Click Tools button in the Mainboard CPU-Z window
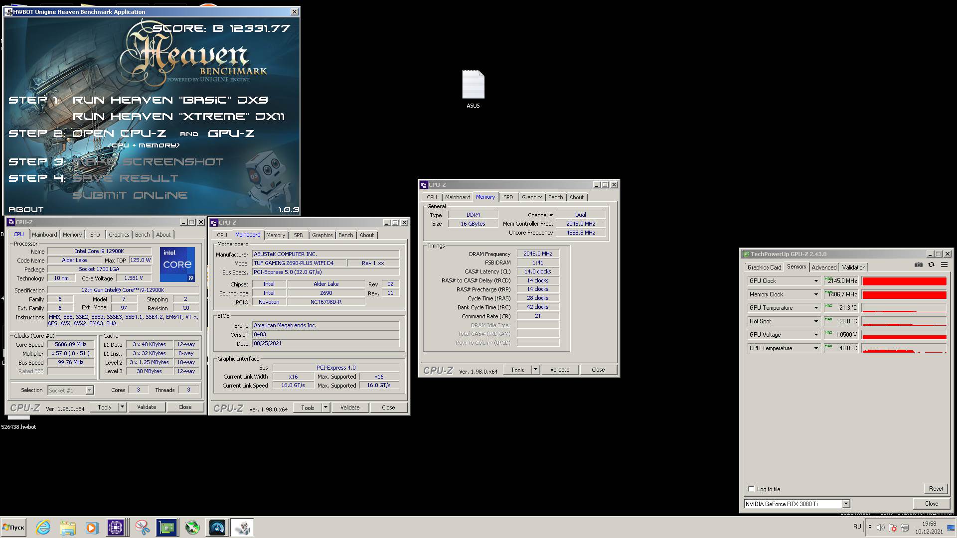Screen dimensions: 957x538 point(308,407)
